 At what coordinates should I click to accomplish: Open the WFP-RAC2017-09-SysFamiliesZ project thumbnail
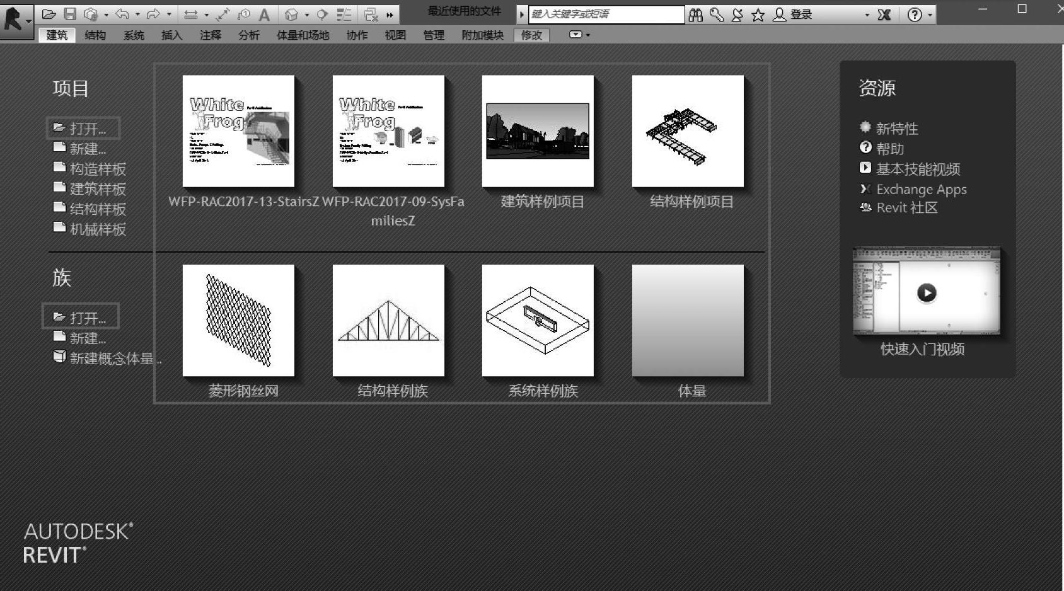[388, 131]
